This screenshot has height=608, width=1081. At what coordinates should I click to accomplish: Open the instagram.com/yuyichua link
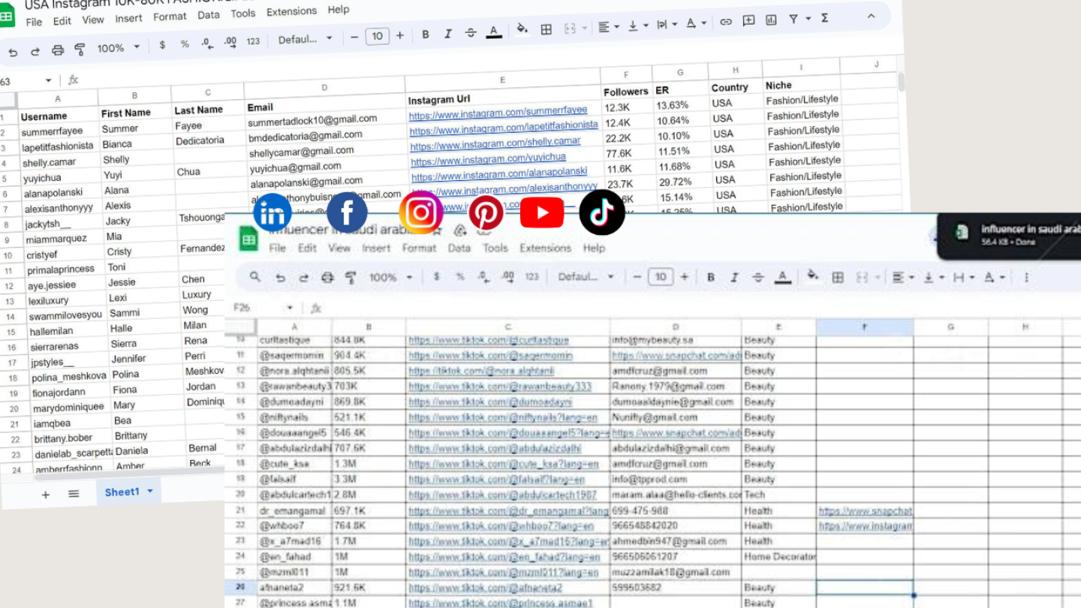pyautogui.click(x=488, y=158)
